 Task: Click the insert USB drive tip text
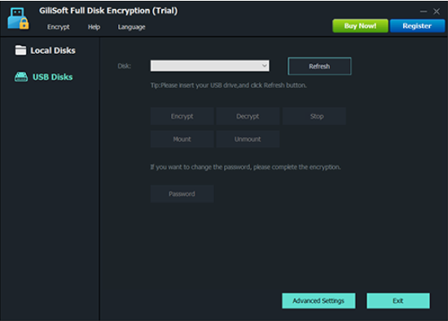point(229,86)
